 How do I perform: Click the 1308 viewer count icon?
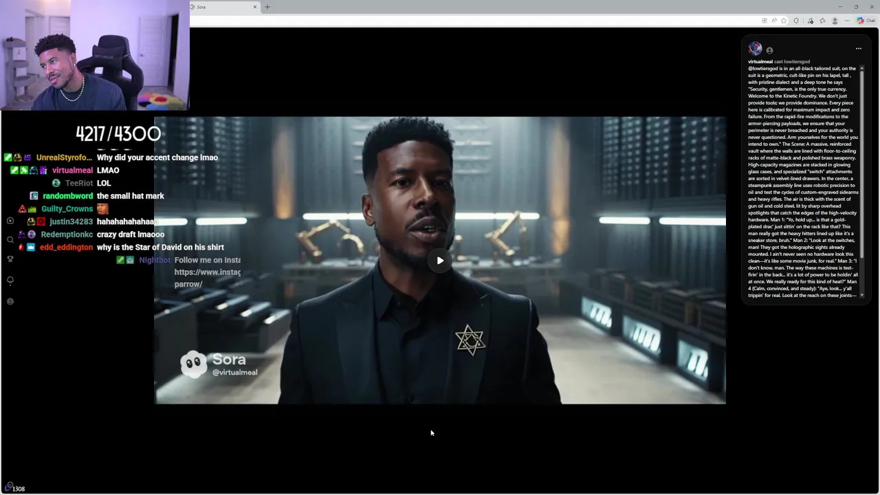(10, 487)
